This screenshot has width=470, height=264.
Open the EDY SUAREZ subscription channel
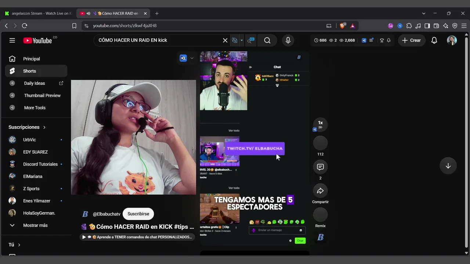click(x=36, y=152)
